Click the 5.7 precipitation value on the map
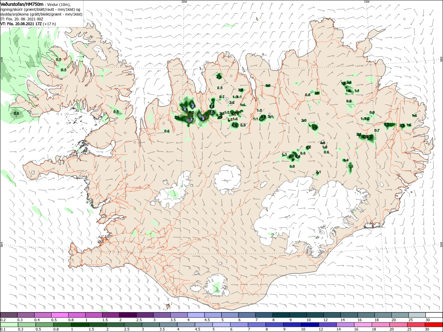This screenshot has height=332, width=443. [x=191, y=120]
